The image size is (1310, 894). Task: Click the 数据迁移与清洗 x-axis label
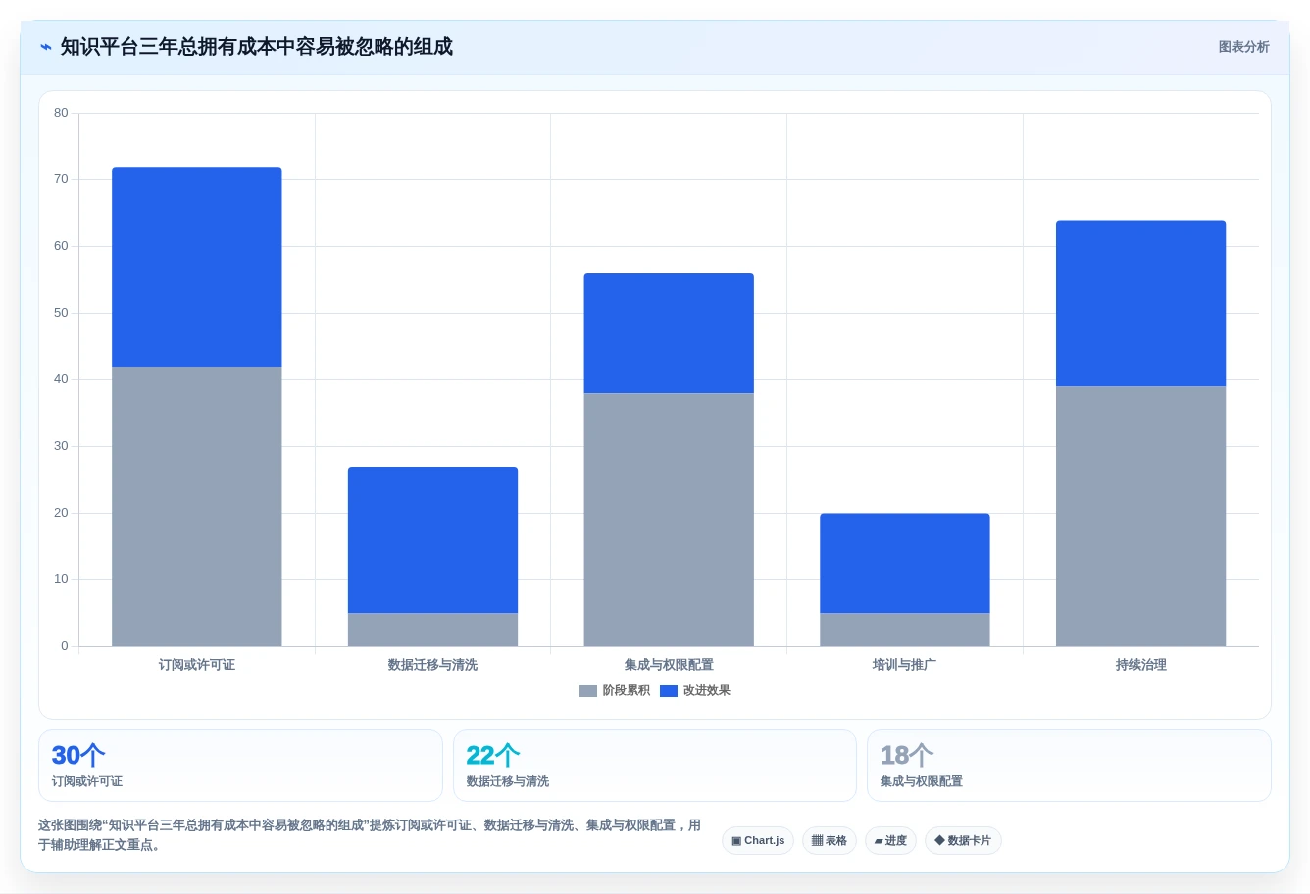432,665
